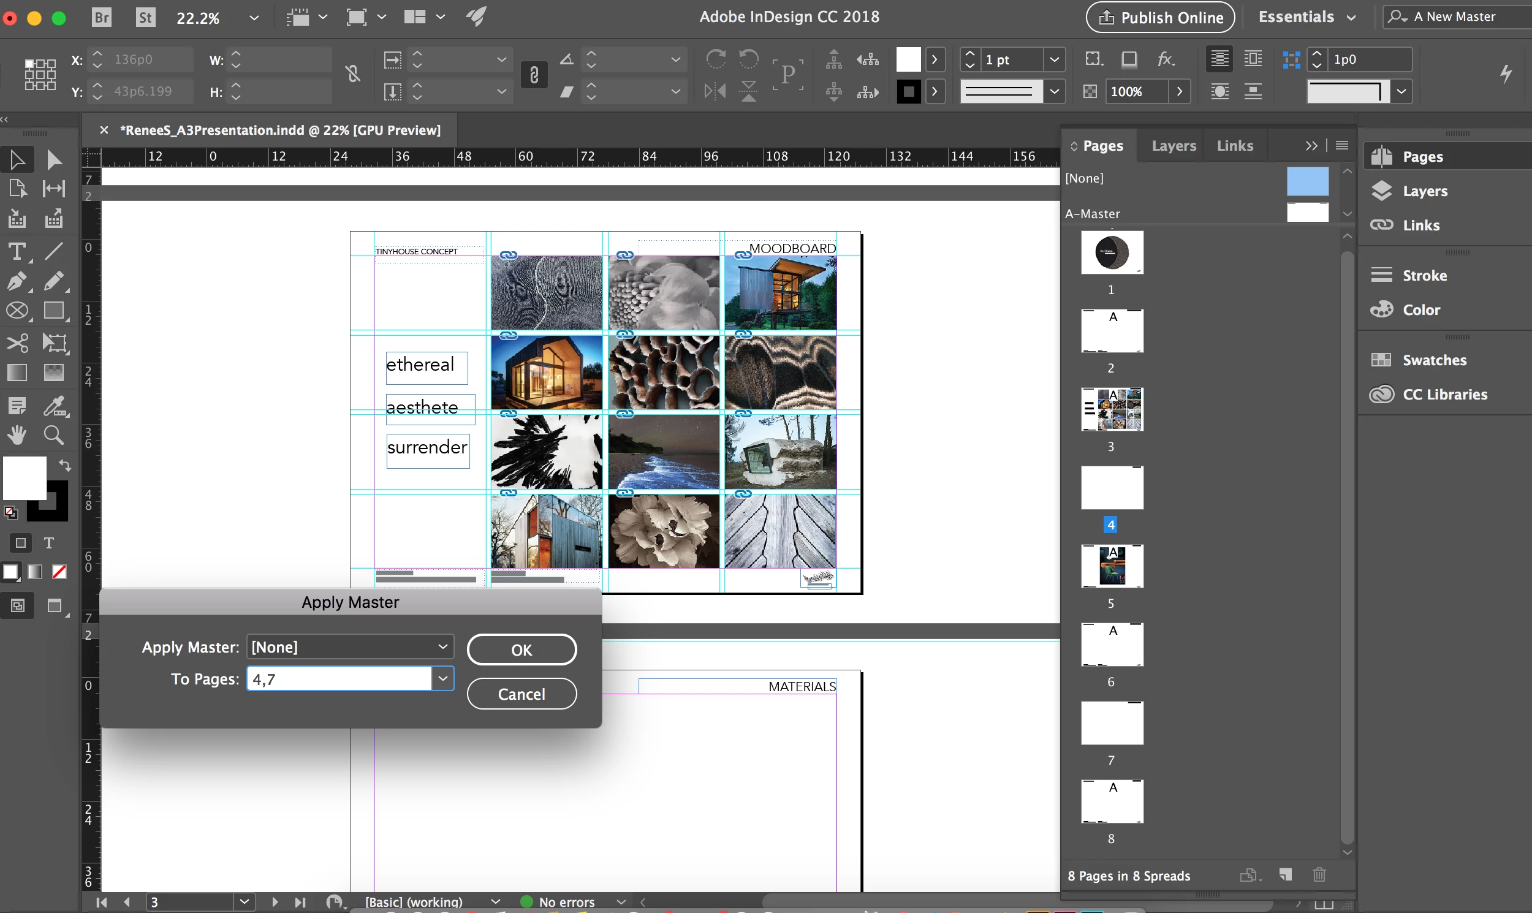Screen dimensions: 1532x913
Task: Switch to the Links tab
Action: click(1234, 146)
